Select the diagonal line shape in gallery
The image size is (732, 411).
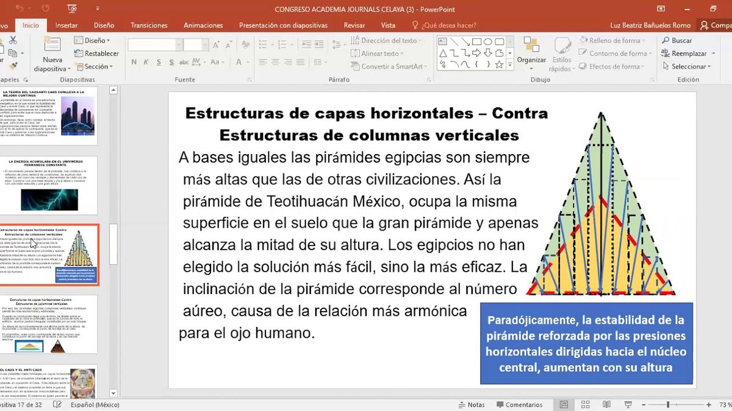click(454, 42)
